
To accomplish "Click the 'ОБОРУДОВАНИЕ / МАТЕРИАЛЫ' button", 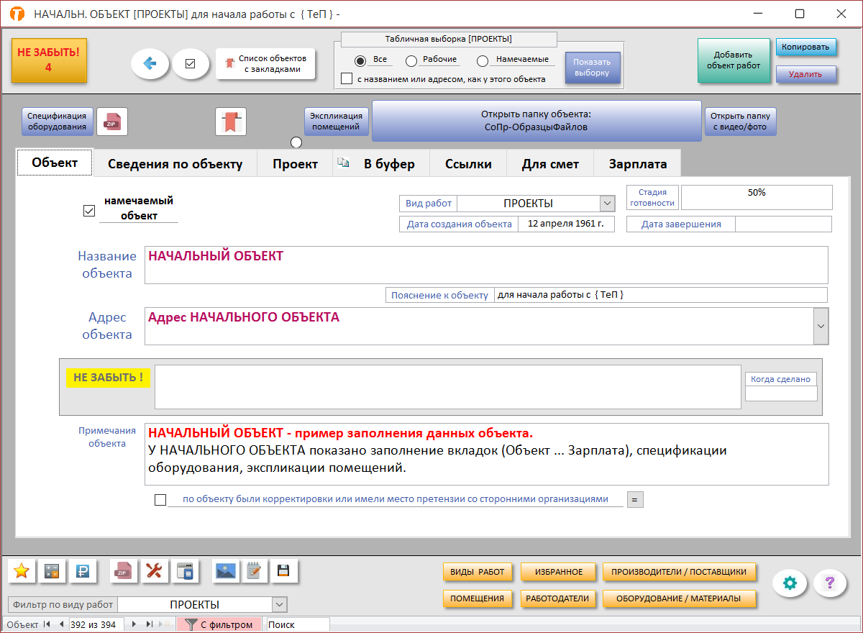I will click(x=679, y=598).
